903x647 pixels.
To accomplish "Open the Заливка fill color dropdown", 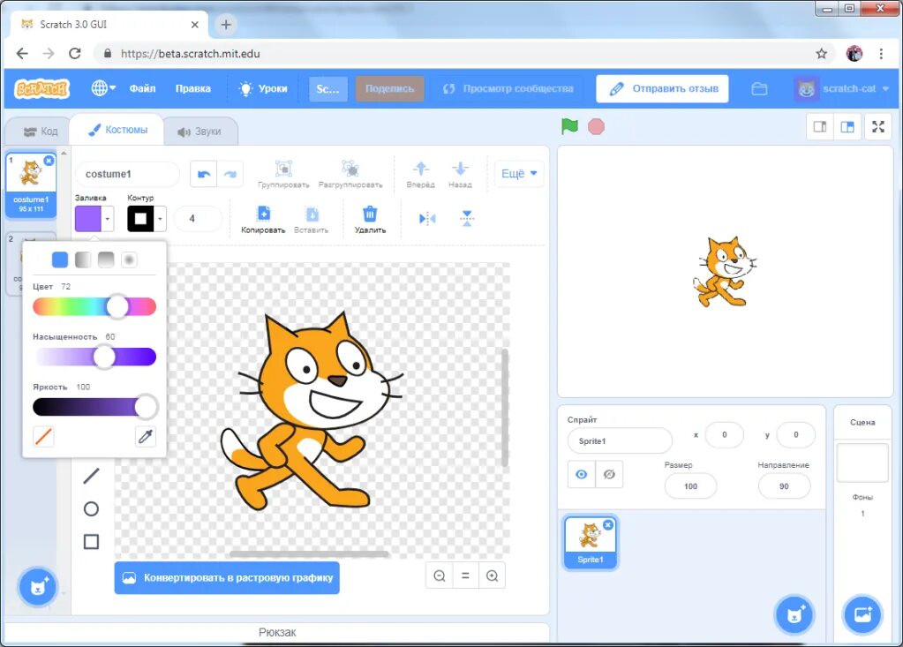I will point(94,219).
